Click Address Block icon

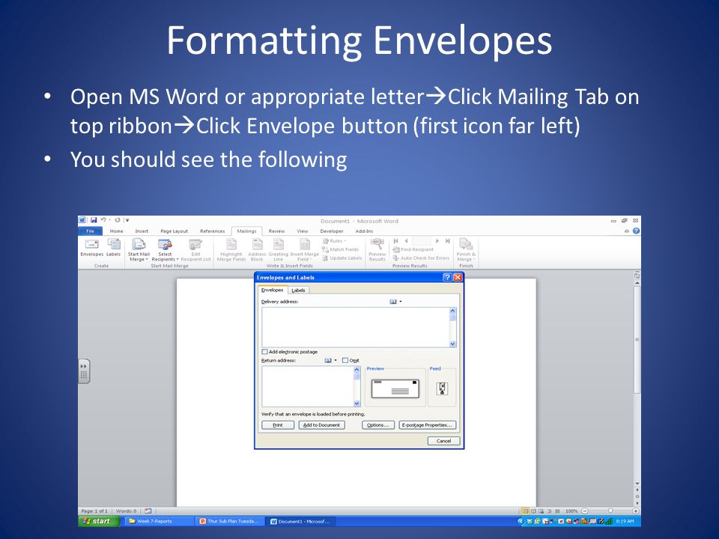[257, 250]
